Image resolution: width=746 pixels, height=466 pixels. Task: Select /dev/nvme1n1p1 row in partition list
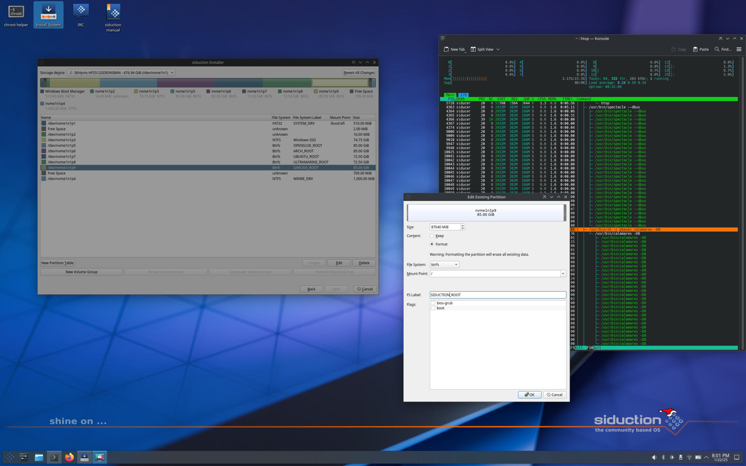(x=208, y=123)
